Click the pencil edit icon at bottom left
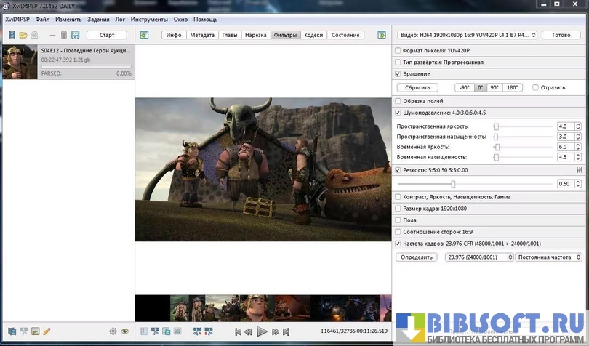 coord(47,331)
